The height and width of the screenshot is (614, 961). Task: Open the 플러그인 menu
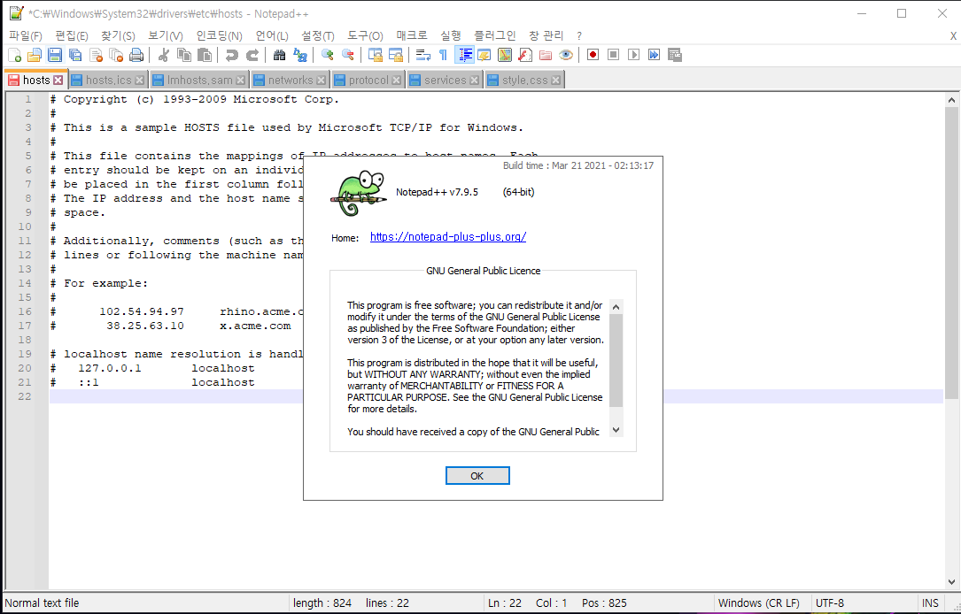[494, 35]
